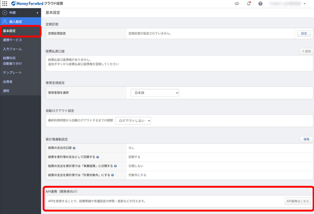The image size is (314, 214).
Task: Open announcements via the megaphone icon
Action: pyautogui.click(x=237, y=4)
